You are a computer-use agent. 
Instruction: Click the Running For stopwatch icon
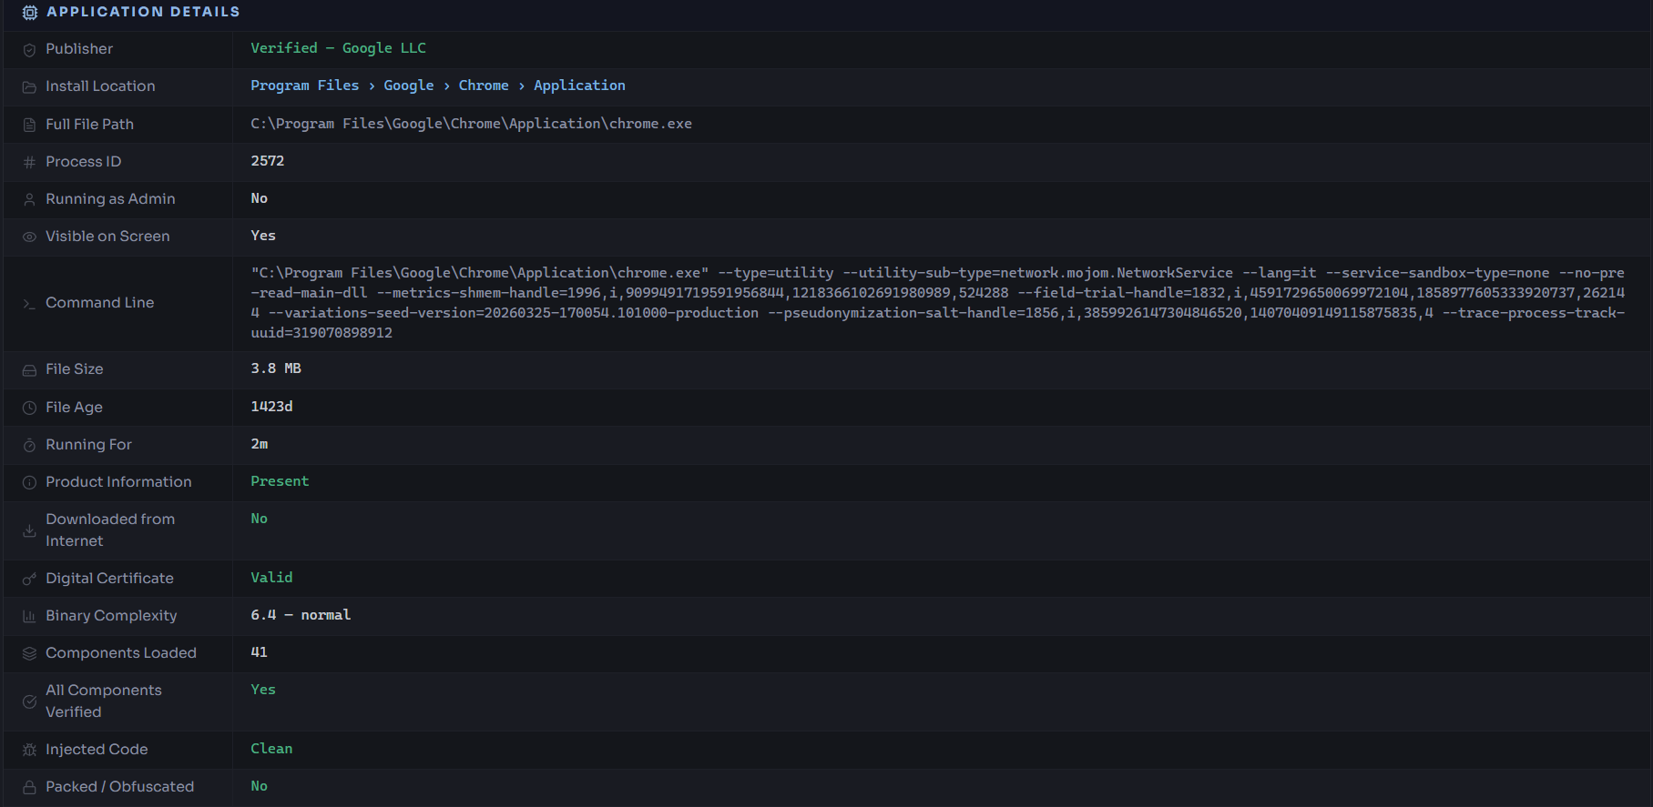[x=29, y=446]
